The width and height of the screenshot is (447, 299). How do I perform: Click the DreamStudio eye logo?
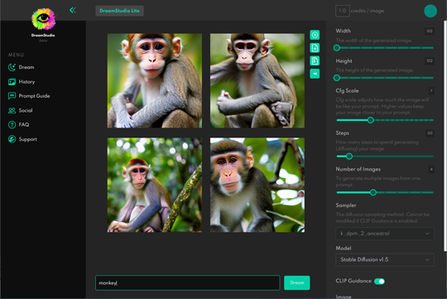[x=43, y=19]
